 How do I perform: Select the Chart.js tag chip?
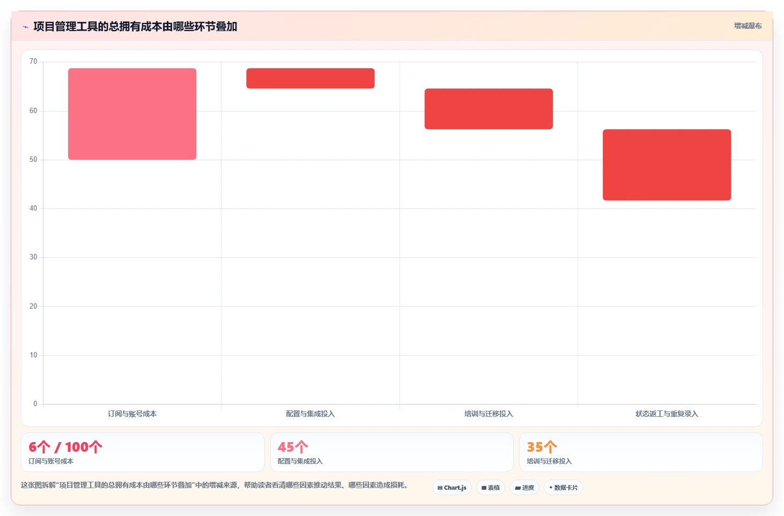(x=452, y=488)
